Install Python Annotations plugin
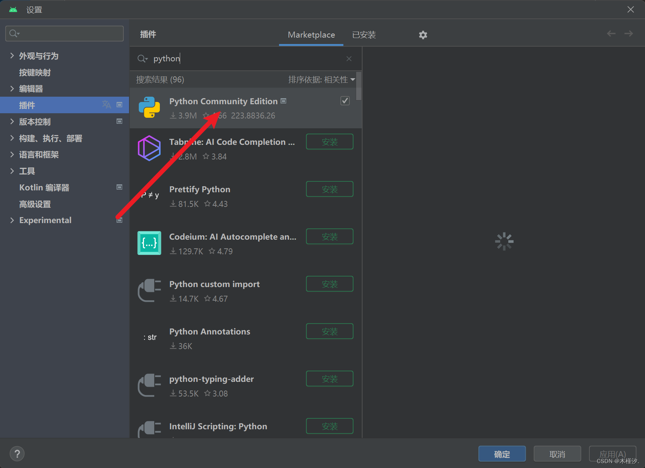Viewport: 645px width, 468px height. click(x=330, y=331)
